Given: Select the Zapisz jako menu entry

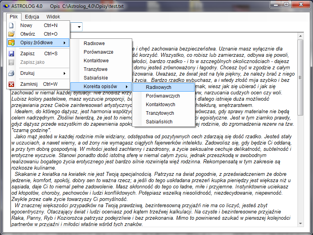Looking at the screenshot, I should click(x=38, y=62).
